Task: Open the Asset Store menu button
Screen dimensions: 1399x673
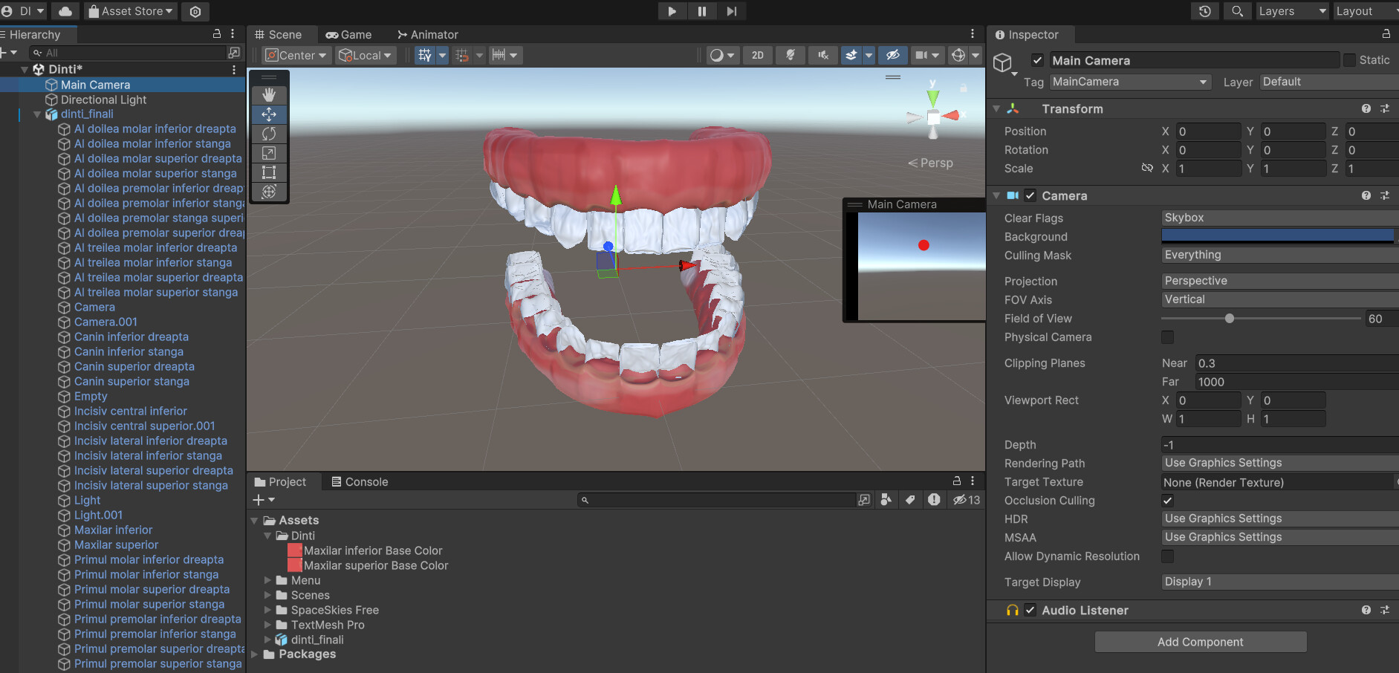Action: point(131,11)
